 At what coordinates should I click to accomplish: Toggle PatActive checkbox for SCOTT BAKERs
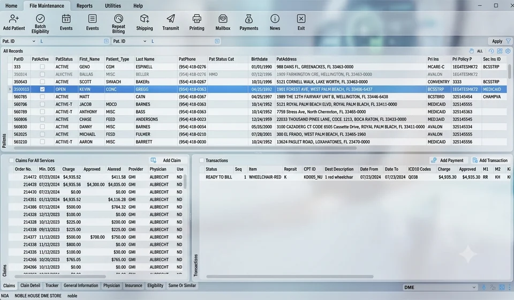[42, 81]
